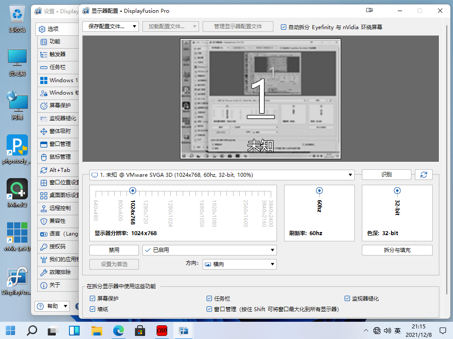The height and width of the screenshot is (339, 453).
Task: Click the refresh icon beside 识别
Action: click(x=423, y=175)
